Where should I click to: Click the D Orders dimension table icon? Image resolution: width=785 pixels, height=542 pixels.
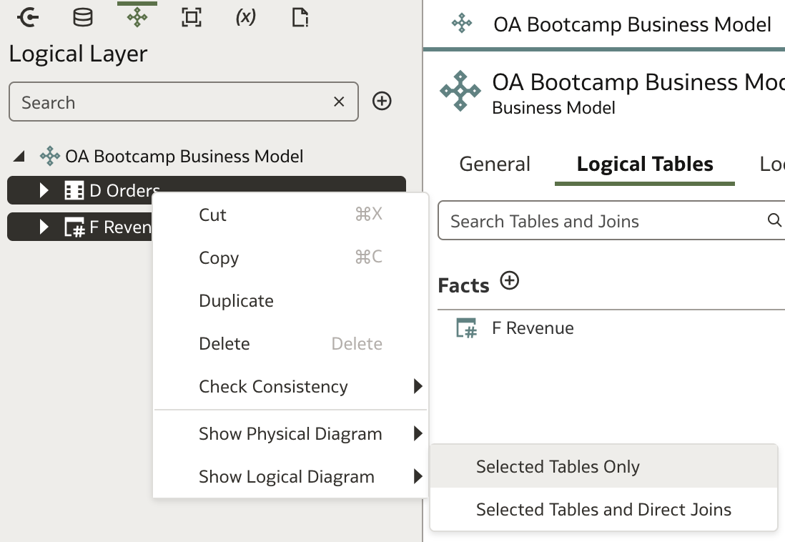tap(74, 190)
